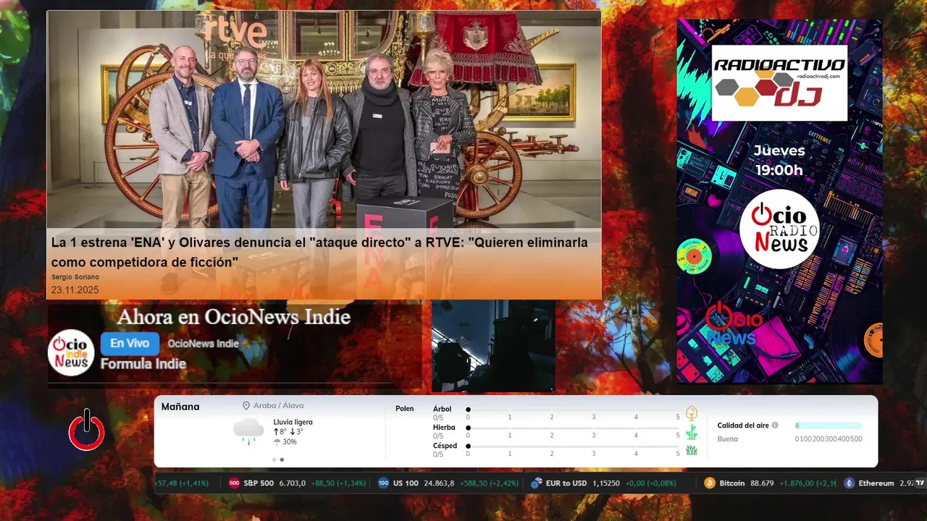Click the red power button icon

87,430
